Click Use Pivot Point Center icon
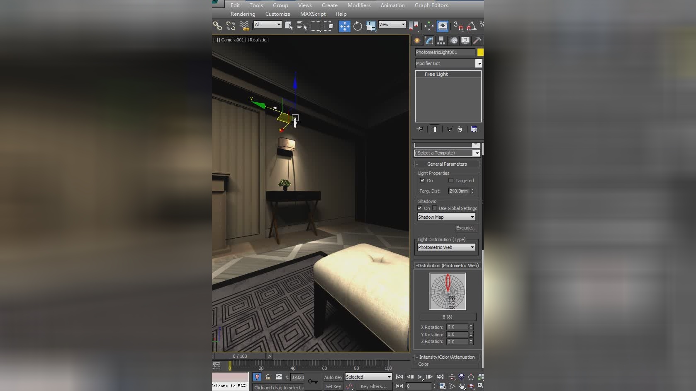The width and height of the screenshot is (696, 391). tap(414, 26)
